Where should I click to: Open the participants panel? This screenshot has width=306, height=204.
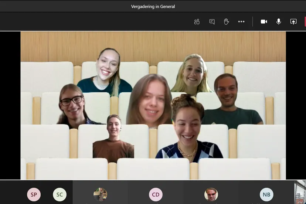click(x=197, y=22)
